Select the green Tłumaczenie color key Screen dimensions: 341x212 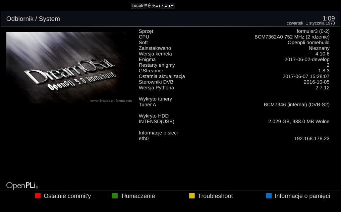115,196
